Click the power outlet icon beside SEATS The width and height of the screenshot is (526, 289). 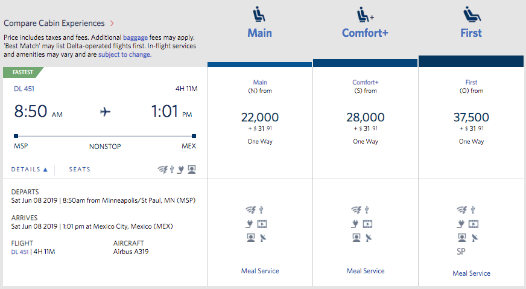click(180, 170)
